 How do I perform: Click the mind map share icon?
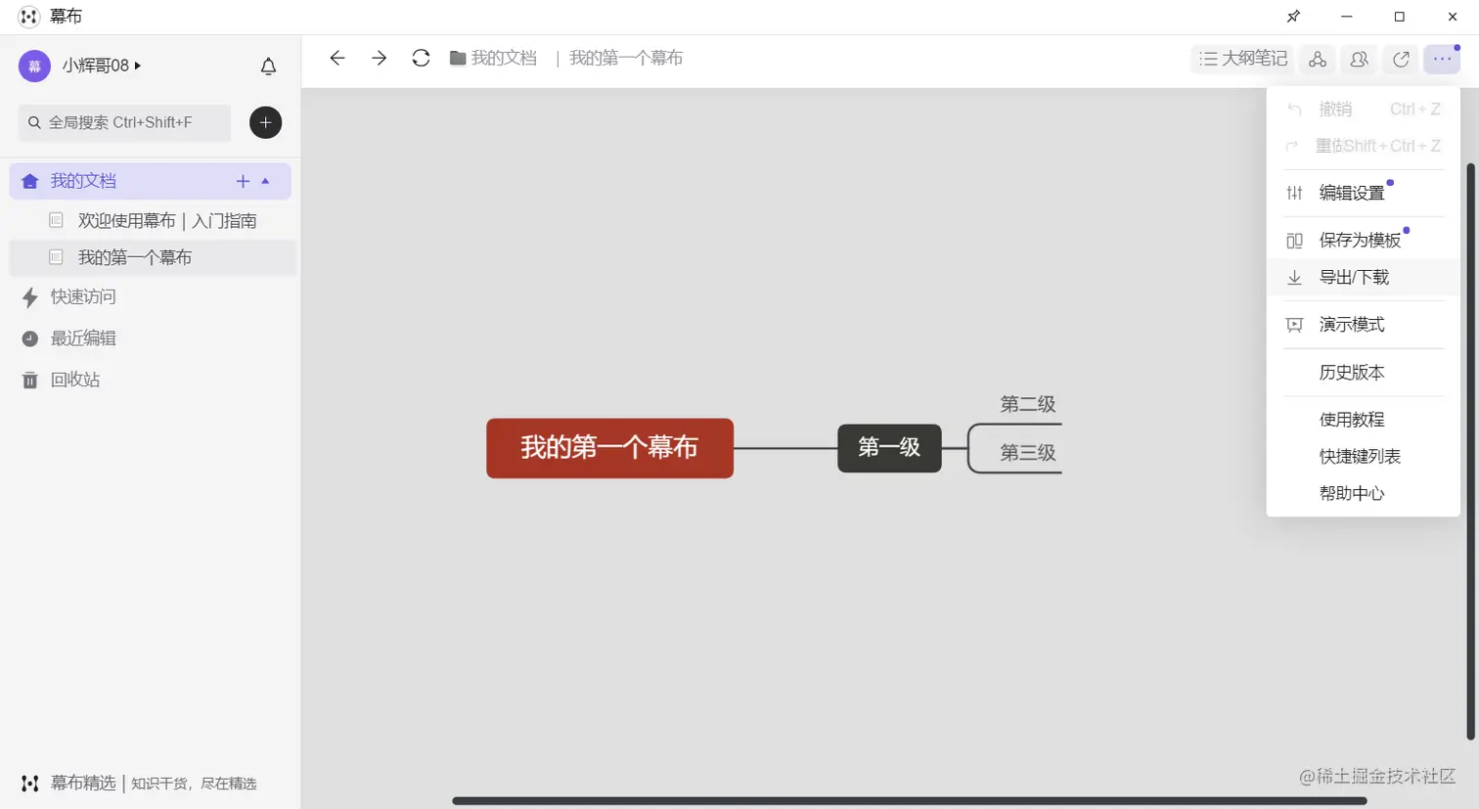click(x=1317, y=59)
